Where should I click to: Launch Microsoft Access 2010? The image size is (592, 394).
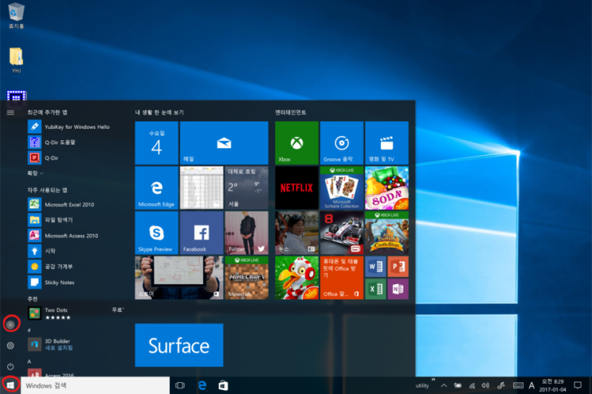pos(76,236)
